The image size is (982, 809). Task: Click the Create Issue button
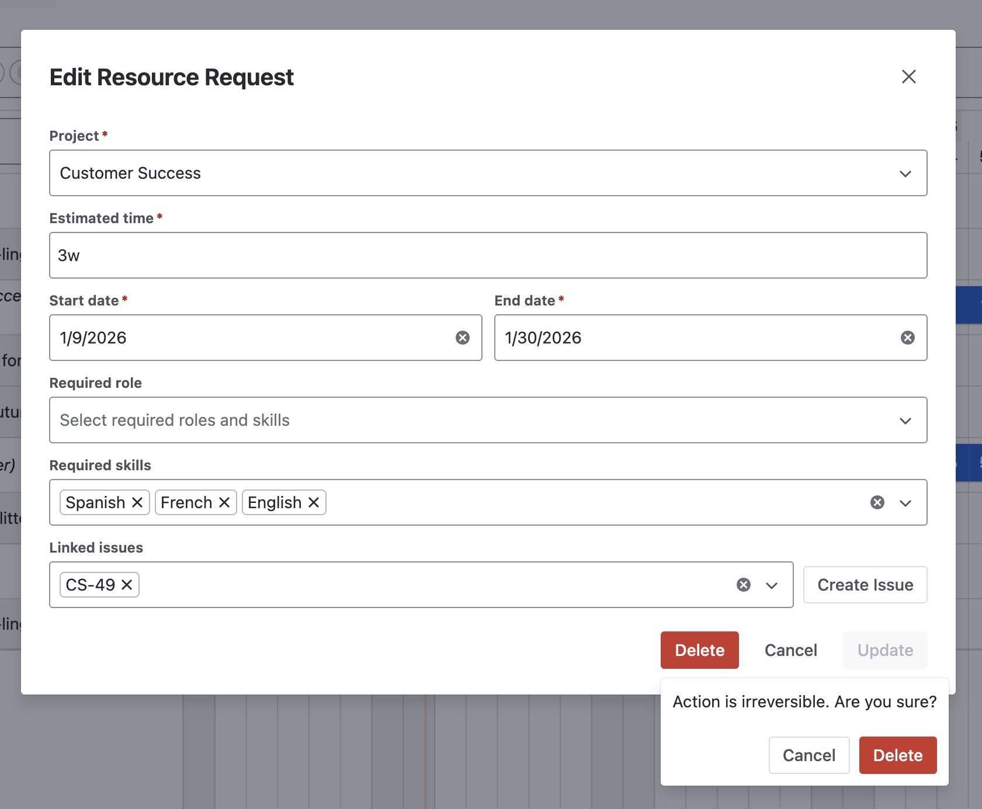coord(865,585)
